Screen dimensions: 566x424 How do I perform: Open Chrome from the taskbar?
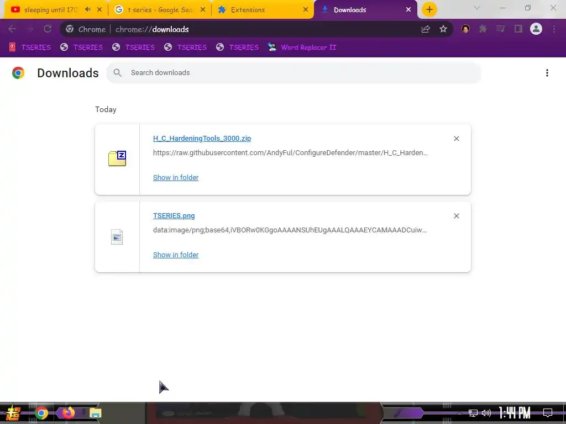41,413
